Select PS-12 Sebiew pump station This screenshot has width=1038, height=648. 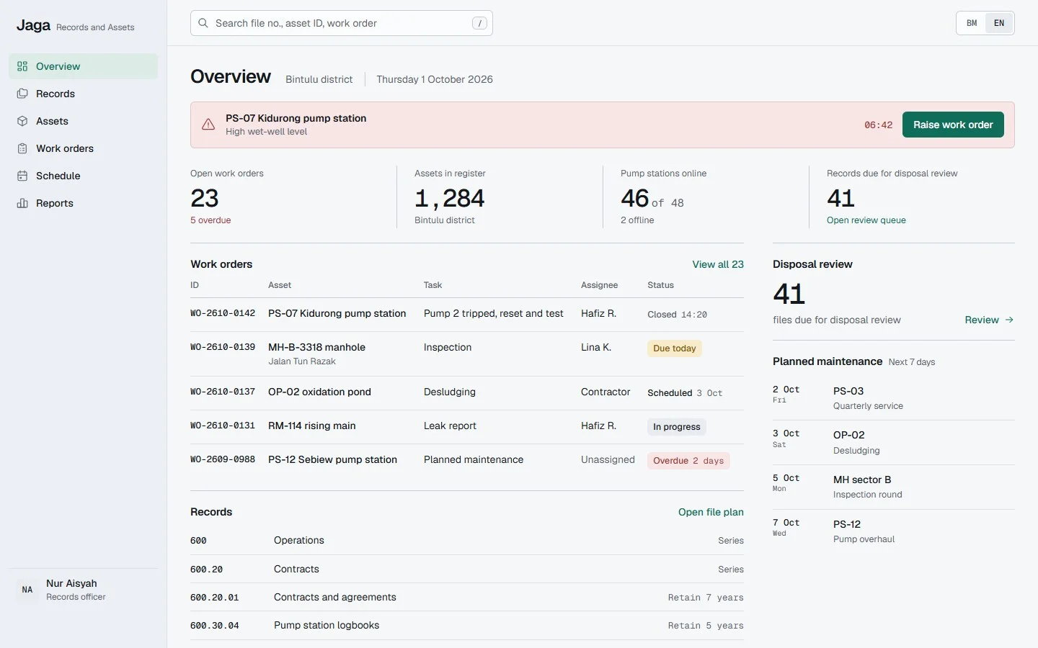pos(332,460)
